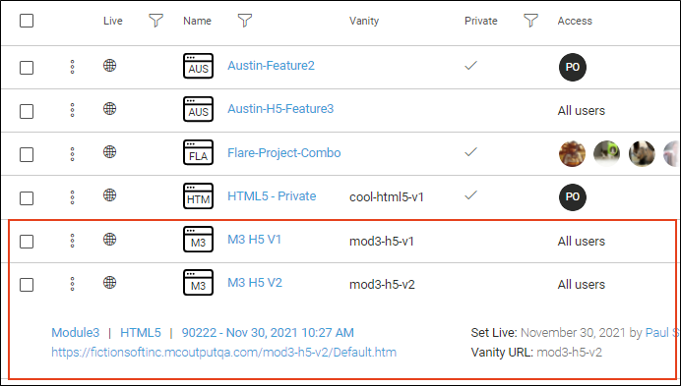
Task: Click the PO avatar for HTML5 - Private
Action: pos(573,196)
